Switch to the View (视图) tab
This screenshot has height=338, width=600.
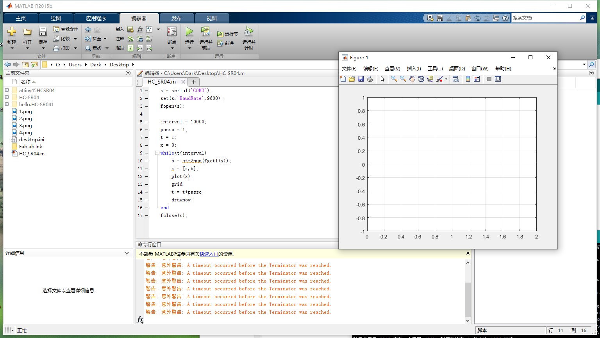pyautogui.click(x=212, y=18)
